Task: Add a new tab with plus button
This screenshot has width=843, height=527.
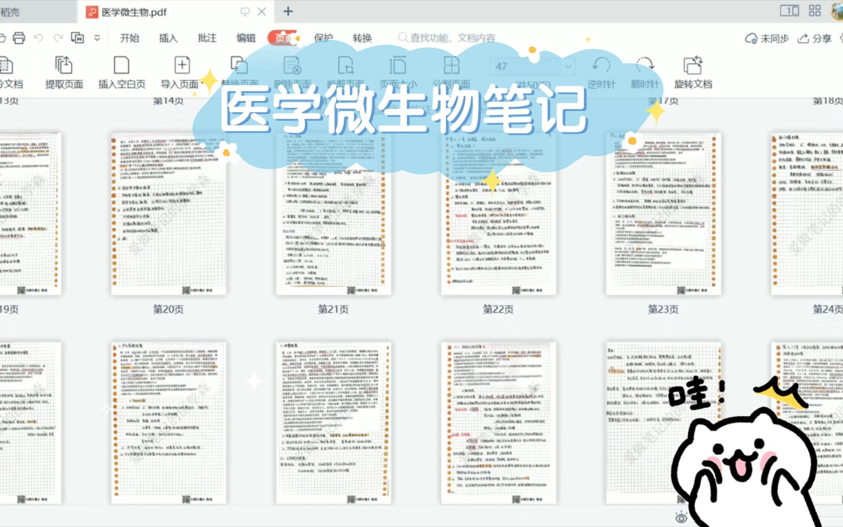Action: [x=288, y=12]
